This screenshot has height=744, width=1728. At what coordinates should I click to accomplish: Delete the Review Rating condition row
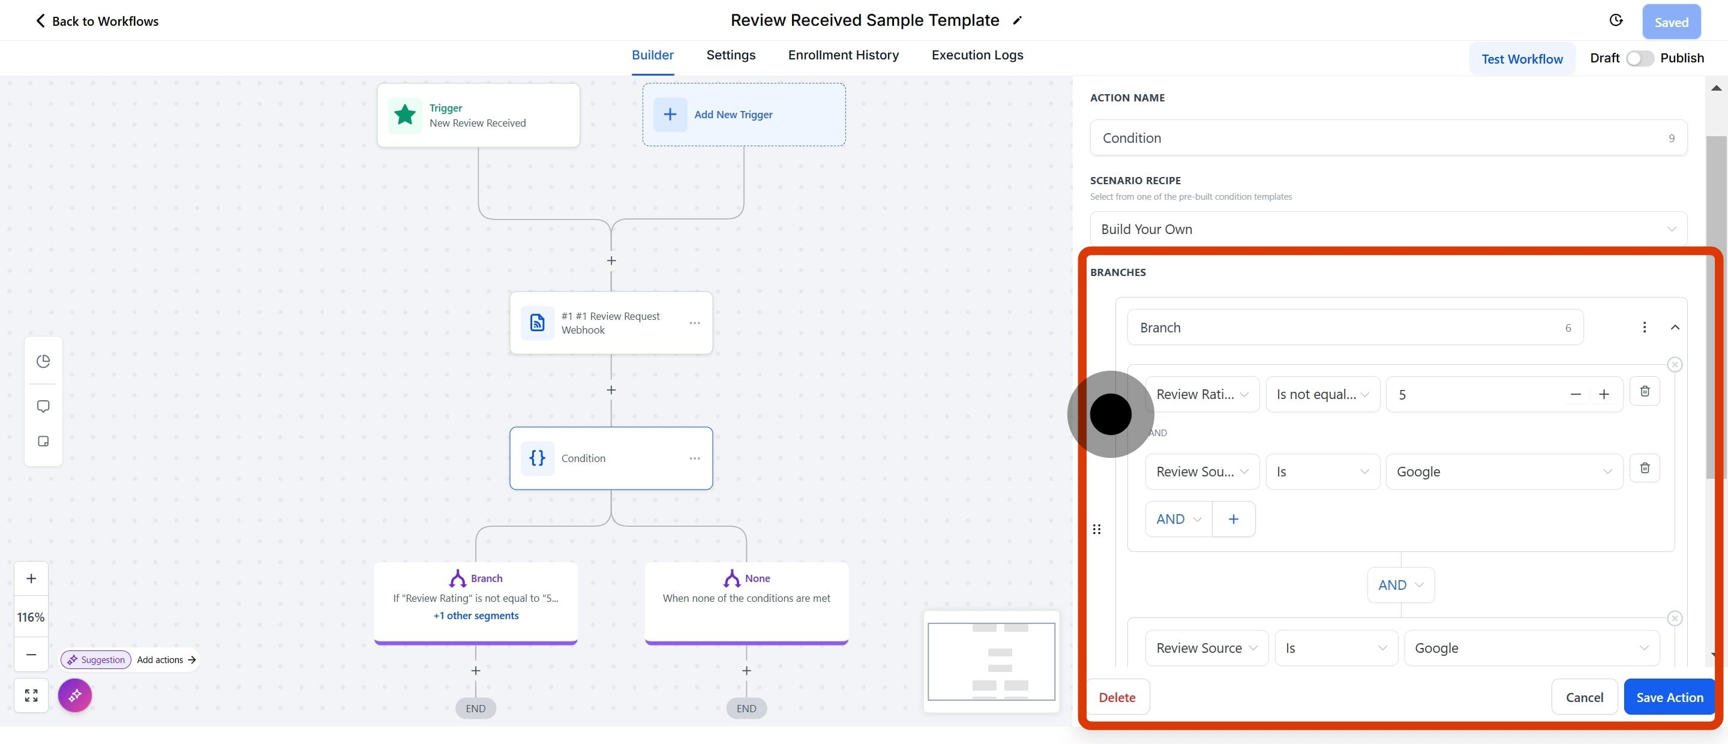click(1644, 391)
